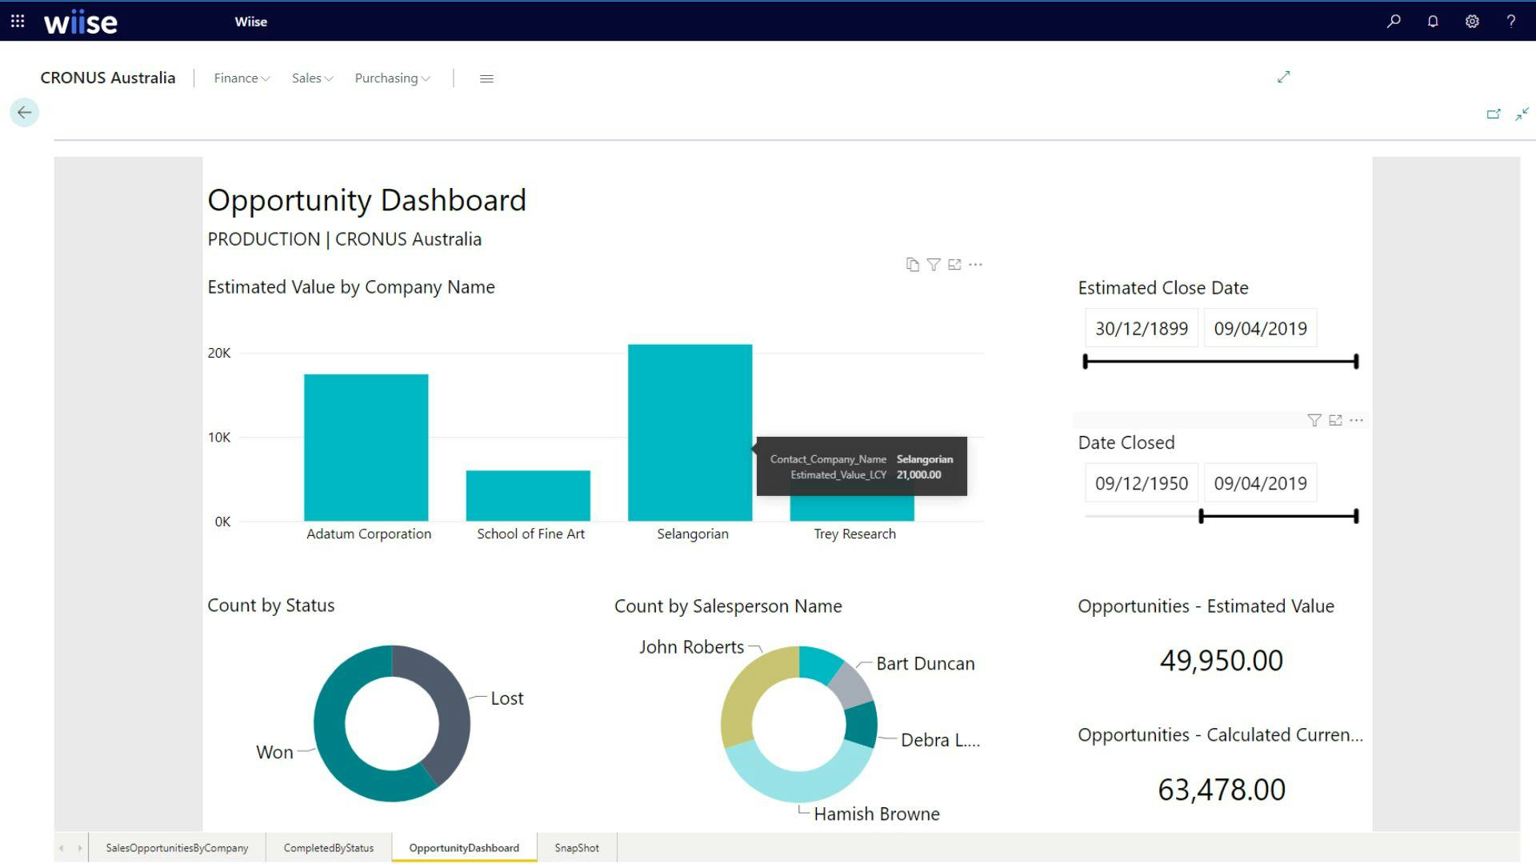Click the pop-out report icon above the dashboard
Screen dimensions: 1536x864
(1494, 114)
